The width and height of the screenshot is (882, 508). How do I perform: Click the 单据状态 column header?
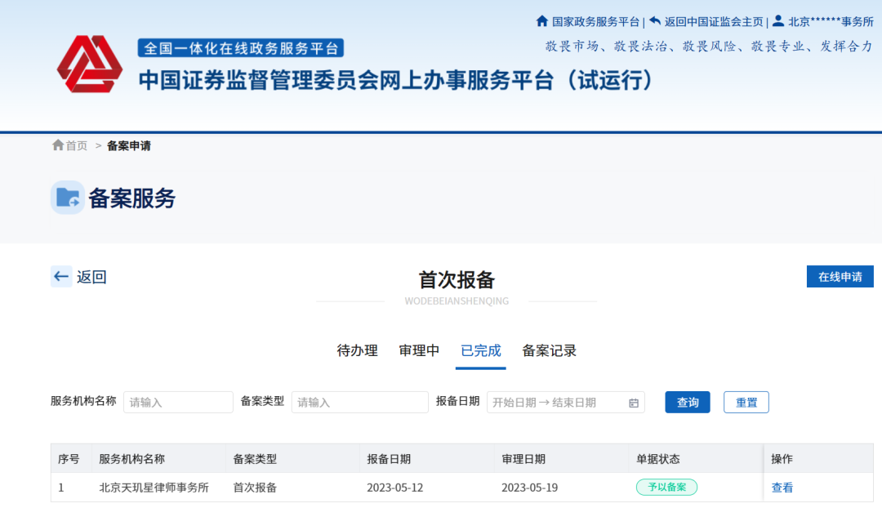(x=657, y=459)
